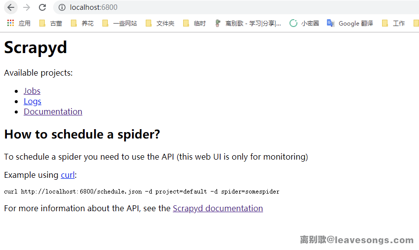Open the 应用 apps grid shortcut
The width and height of the screenshot is (419, 250).
(19, 23)
